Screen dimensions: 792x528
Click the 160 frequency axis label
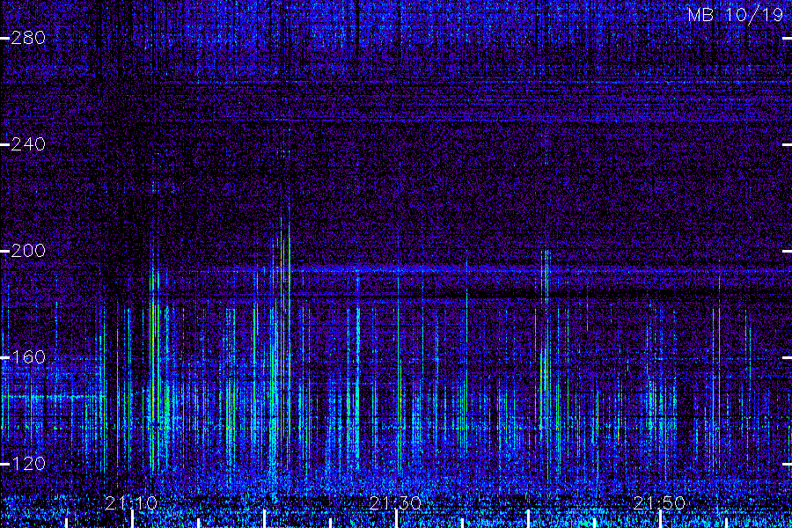click(x=28, y=357)
